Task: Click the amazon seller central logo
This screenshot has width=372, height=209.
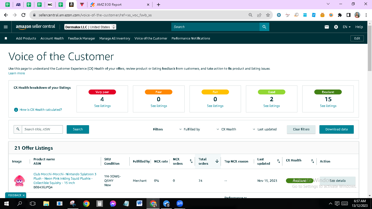Action: coord(35,27)
